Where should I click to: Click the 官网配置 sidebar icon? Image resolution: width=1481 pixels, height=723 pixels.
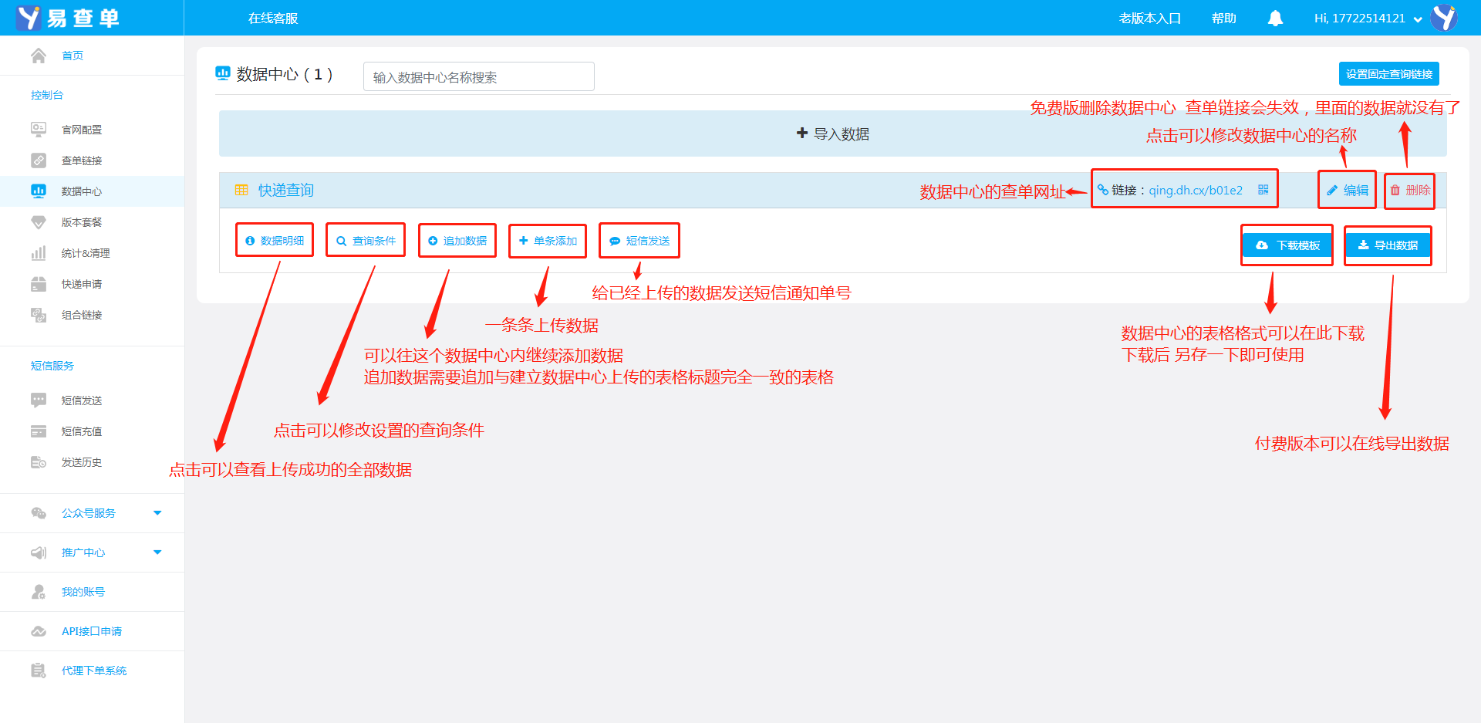pyautogui.click(x=39, y=130)
